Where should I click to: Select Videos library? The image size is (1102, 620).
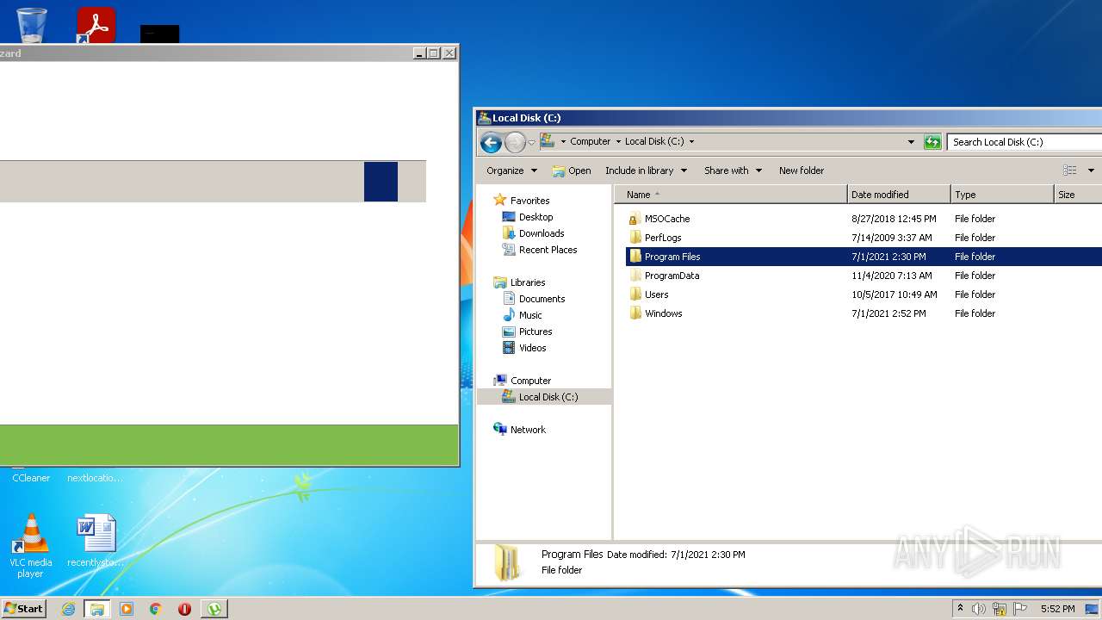point(532,348)
